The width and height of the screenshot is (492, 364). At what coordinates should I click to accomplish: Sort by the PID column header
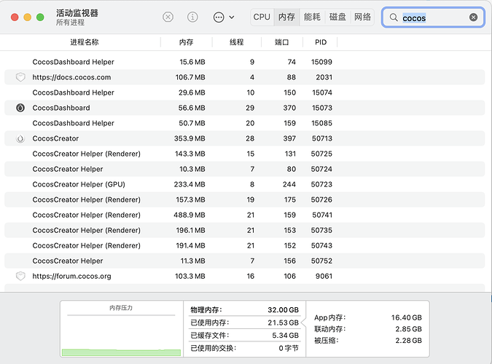click(x=321, y=42)
